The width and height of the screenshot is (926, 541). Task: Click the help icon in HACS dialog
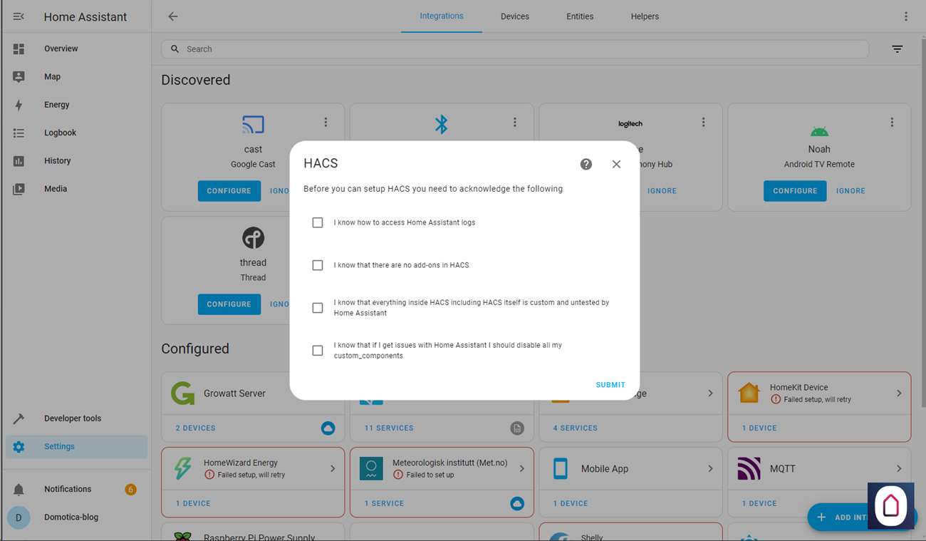click(x=586, y=164)
